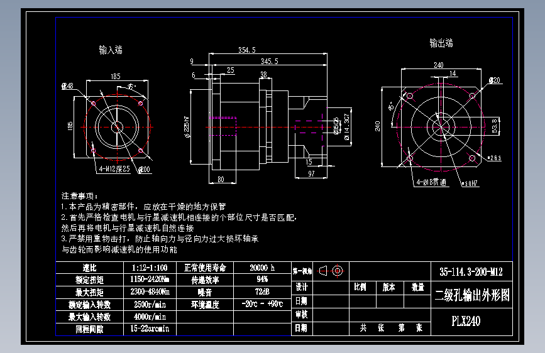
Task: Click the '回程间隙' table cell
Action: click(90, 329)
